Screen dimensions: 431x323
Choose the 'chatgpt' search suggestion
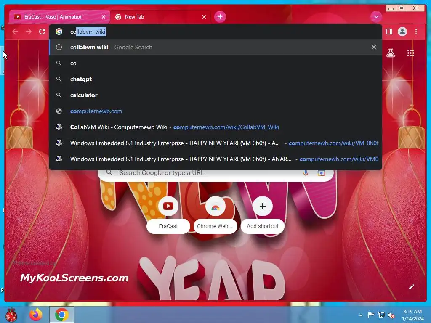point(215,79)
